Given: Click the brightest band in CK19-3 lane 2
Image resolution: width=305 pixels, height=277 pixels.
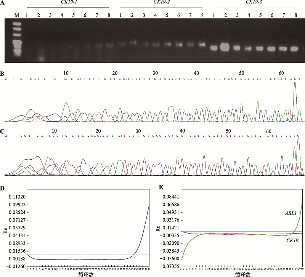Looking at the screenshot, I should [225, 48].
